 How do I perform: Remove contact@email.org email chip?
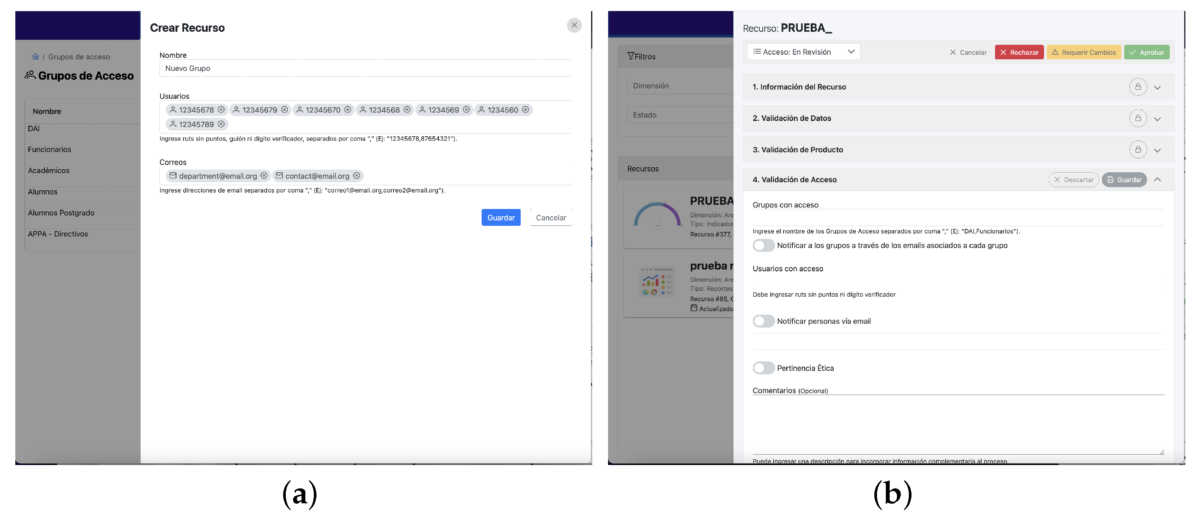pyautogui.click(x=356, y=175)
